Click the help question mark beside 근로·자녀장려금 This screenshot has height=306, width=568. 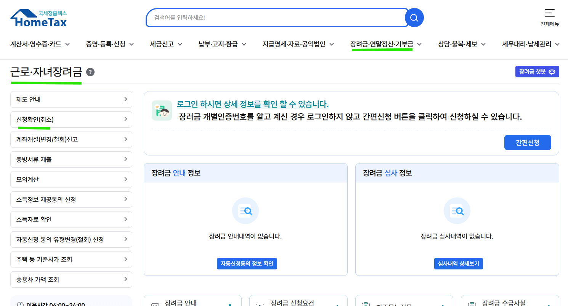[x=90, y=72]
